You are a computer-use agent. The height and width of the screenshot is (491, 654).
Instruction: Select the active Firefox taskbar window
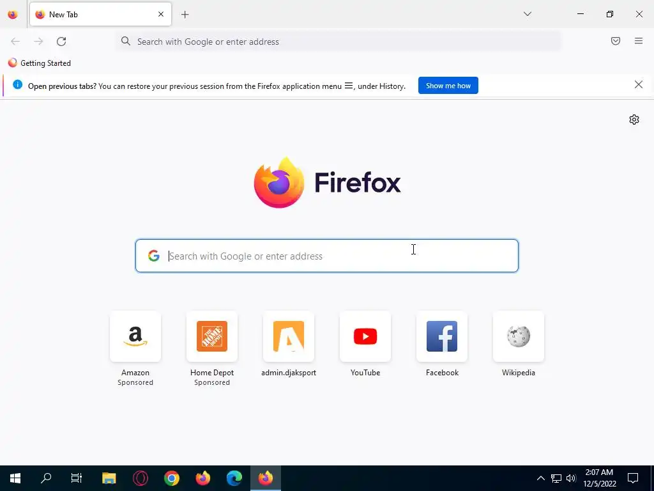click(x=266, y=478)
